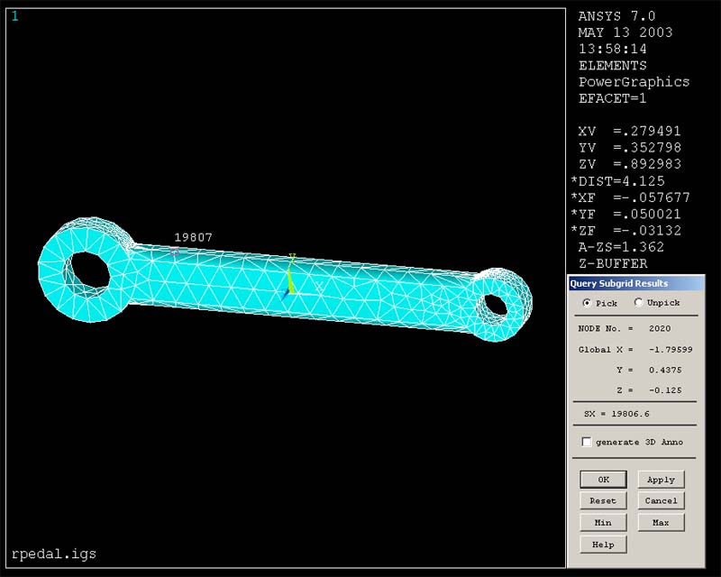
Task: Click the *ZF =-.03132 legend entry
Action: click(625, 231)
